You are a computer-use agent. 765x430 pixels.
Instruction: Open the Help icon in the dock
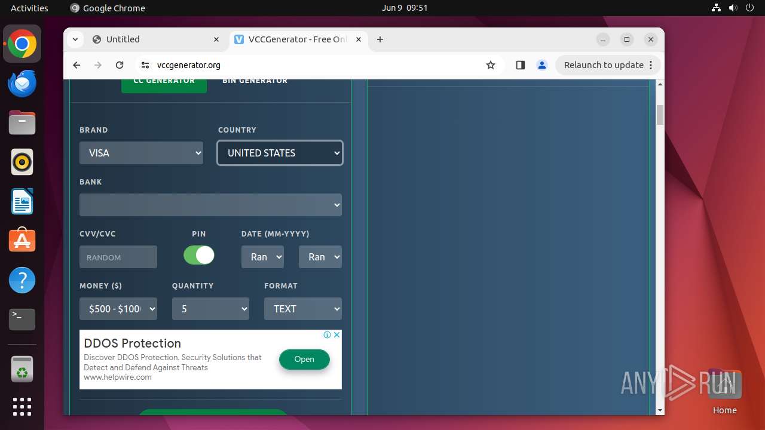[22, 280]
